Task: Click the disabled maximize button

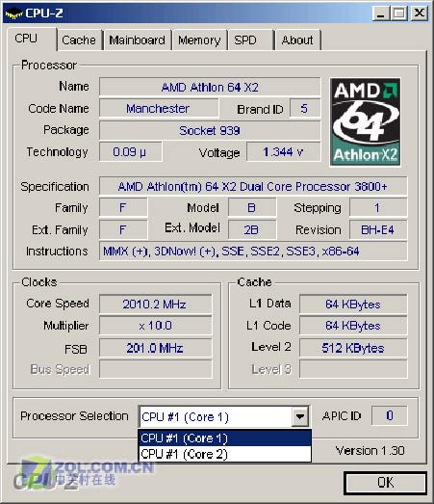Action: [x=399, y=13]
